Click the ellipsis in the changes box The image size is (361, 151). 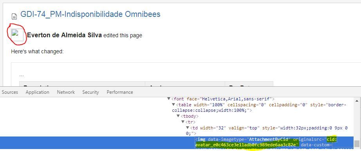coord(22,75)
